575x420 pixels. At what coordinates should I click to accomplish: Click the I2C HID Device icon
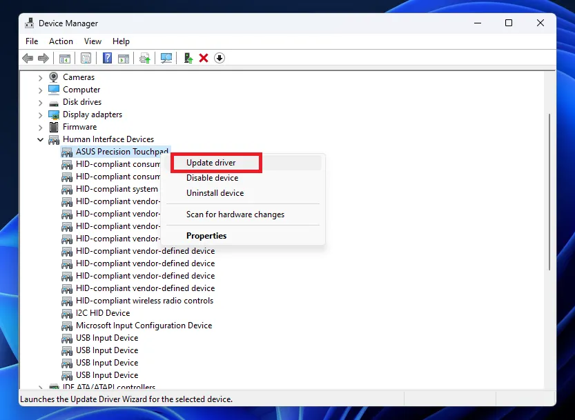(67, 313)
